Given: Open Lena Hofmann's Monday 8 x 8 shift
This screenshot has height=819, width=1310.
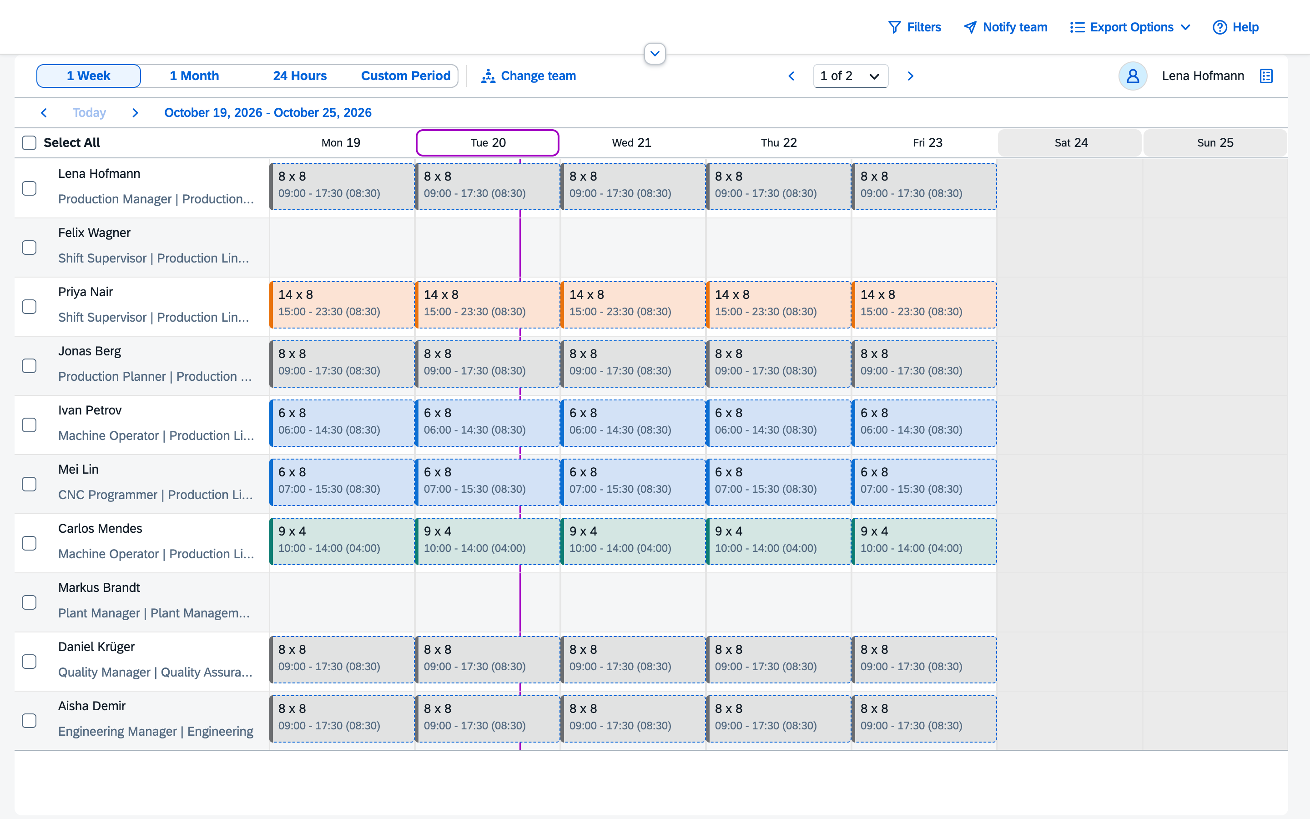Looking at the screenshot, I should 342,187.
